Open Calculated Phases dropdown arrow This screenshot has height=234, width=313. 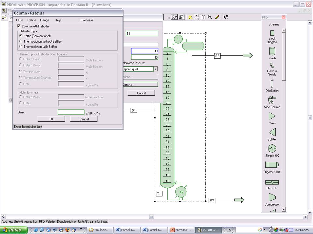click(x=156, y=69)
